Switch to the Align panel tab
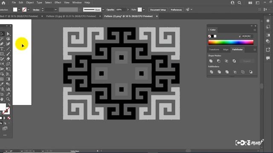Screen dimensions: 273x153 226,50
